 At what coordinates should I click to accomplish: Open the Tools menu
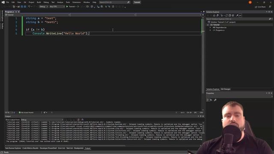coord(68,2)
